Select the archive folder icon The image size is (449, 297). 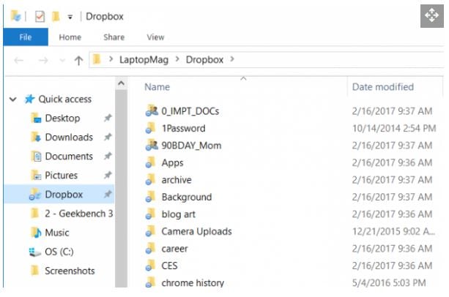(x=150, y=179)
